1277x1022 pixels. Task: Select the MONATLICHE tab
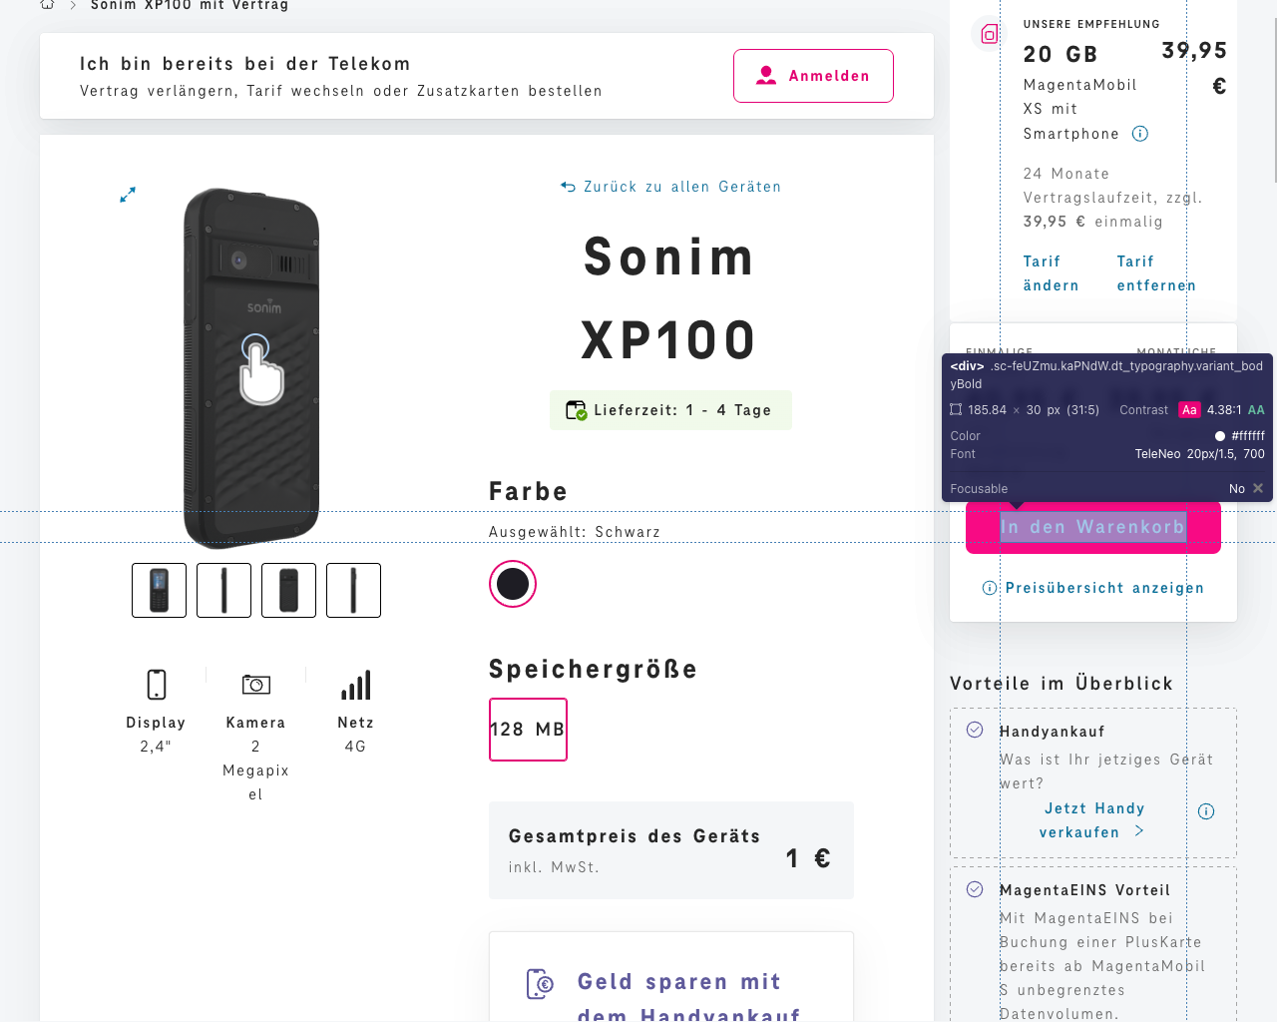pyautogui.click(x=1175, y=352)
